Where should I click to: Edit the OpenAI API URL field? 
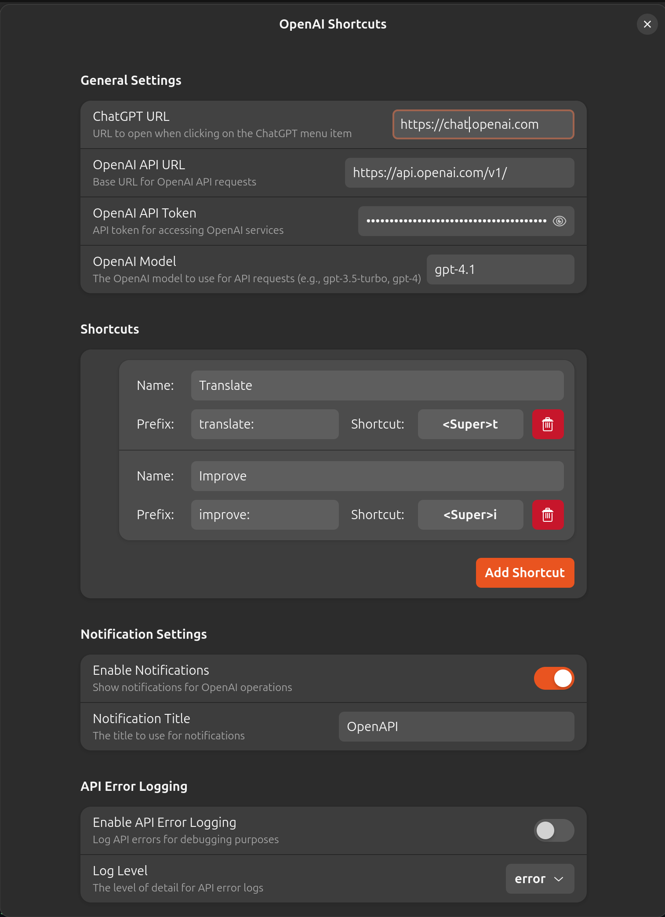tap(459, 173)
